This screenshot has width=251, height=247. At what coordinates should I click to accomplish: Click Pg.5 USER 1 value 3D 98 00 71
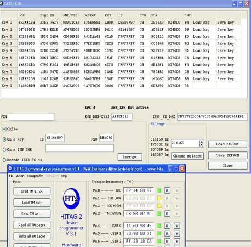(139, 234)
